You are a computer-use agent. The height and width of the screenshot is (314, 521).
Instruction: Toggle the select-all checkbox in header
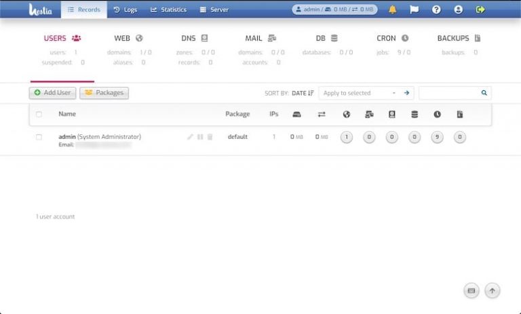click(39, 115)
